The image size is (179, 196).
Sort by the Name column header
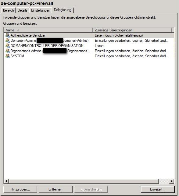(x=48, y=30)
